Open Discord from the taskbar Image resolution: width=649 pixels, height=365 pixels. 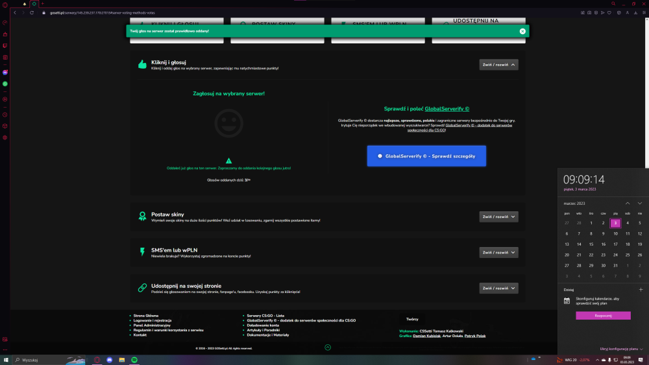point(109,360)
